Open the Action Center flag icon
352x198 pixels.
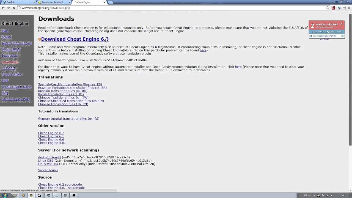click(x=322, y=196)
